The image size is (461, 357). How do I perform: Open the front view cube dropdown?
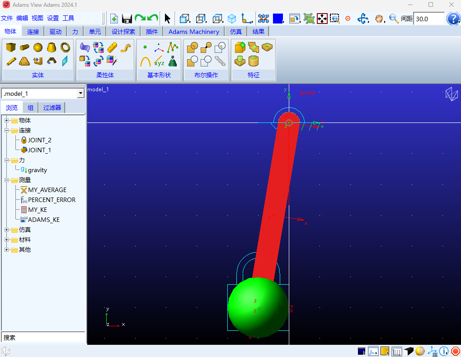click(x=185, y=19)
